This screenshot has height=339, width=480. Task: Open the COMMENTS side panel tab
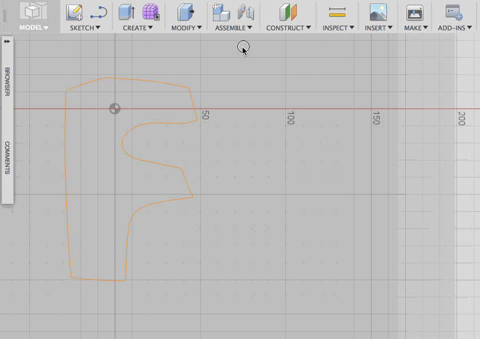[7, 158]
